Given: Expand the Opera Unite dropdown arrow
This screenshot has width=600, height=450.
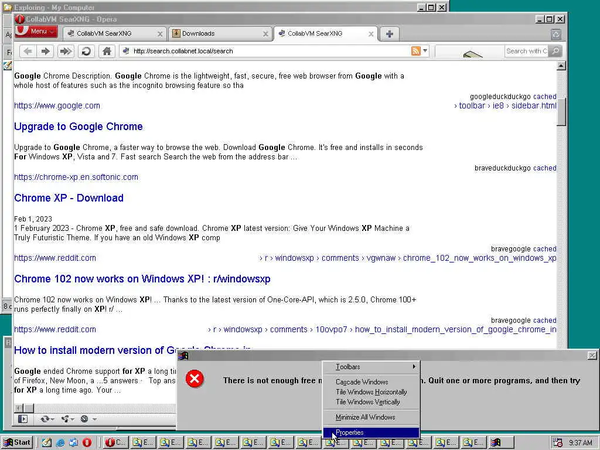Looking at the screenshot, I should (72, 420).
